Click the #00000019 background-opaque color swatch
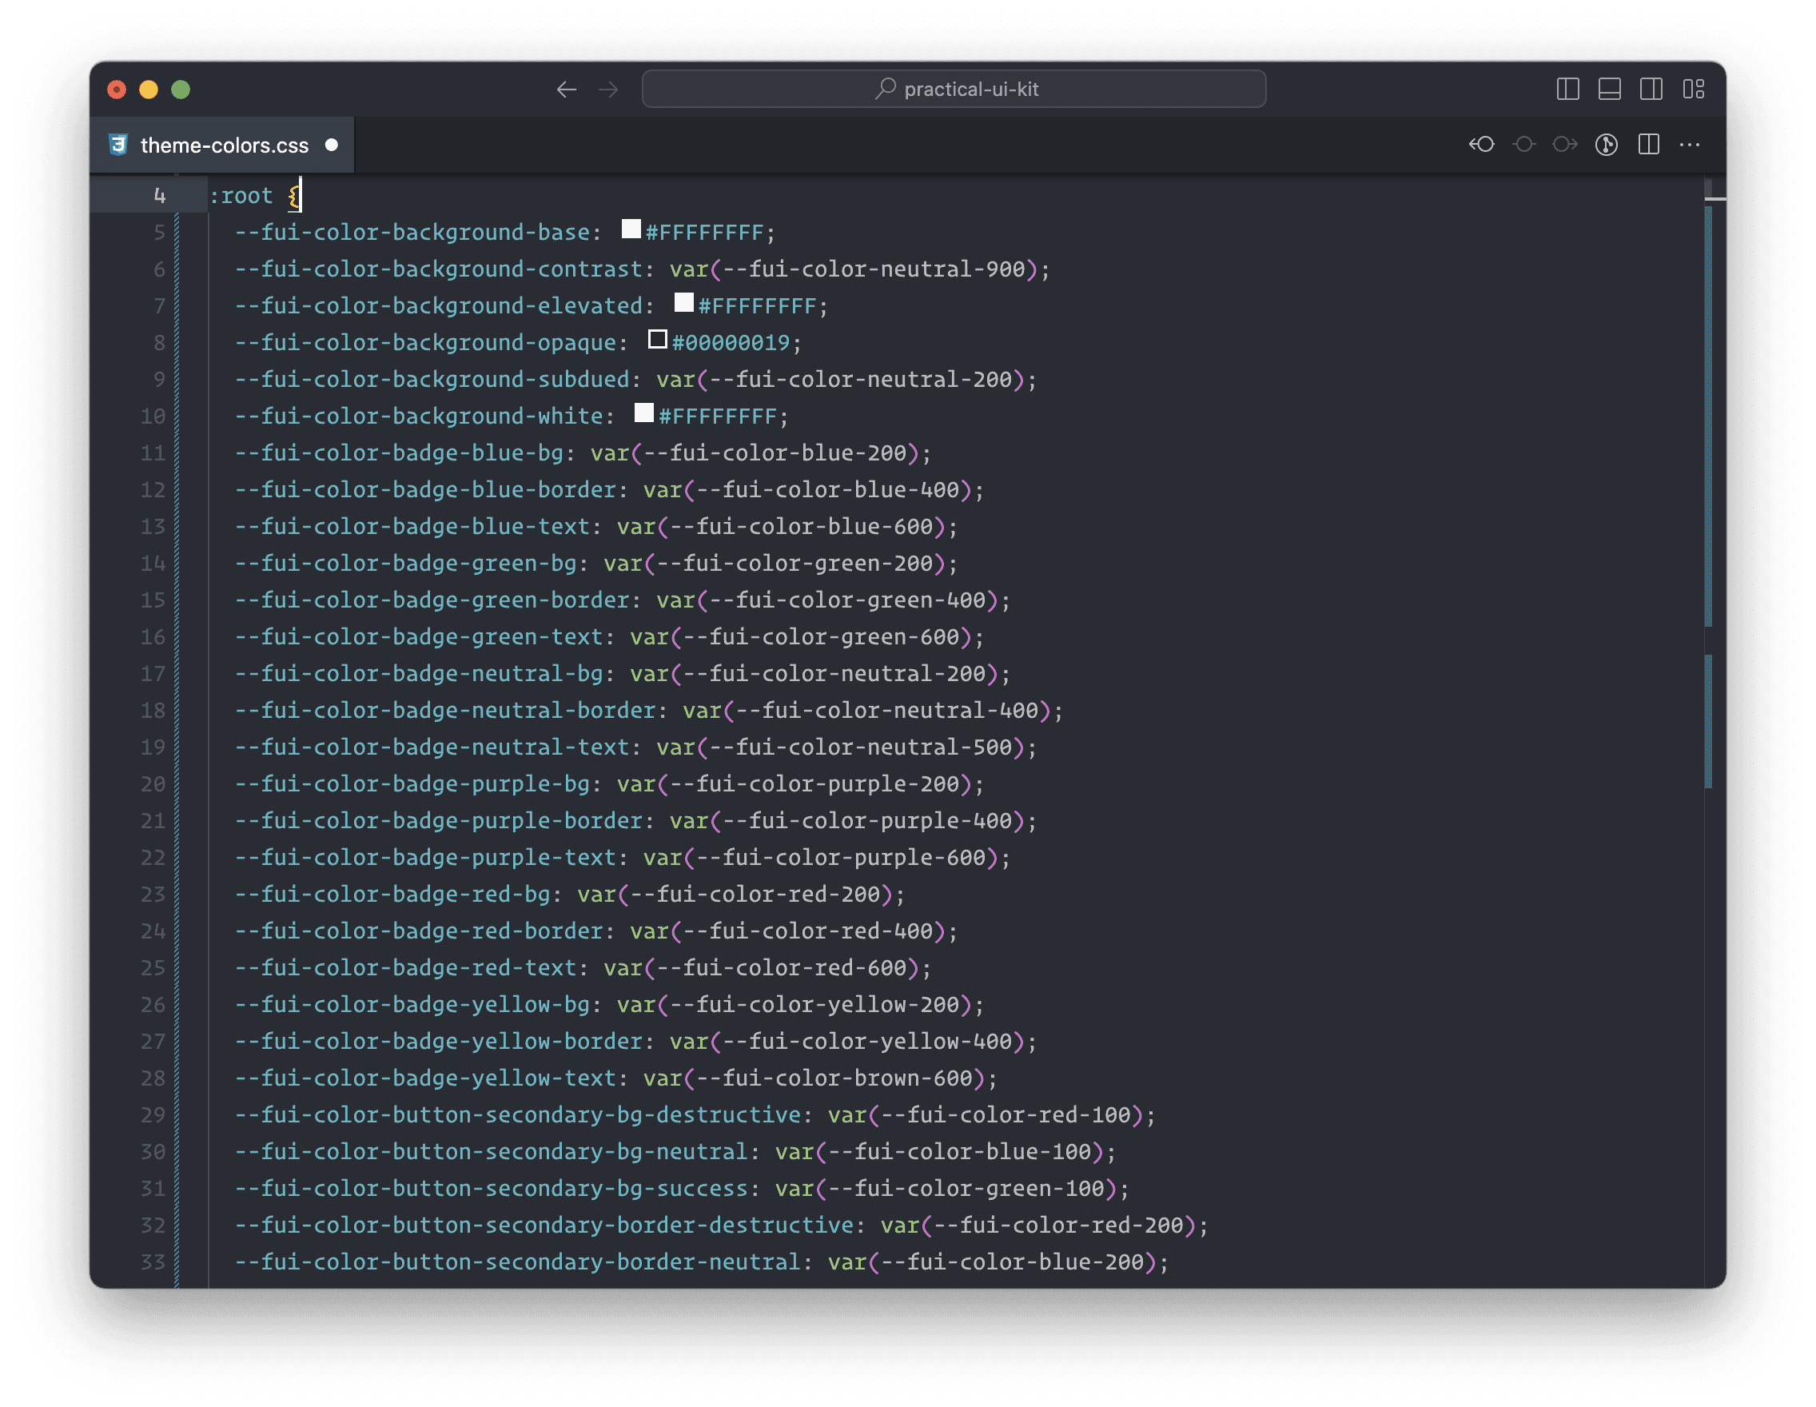The image size is (1816, 1407). point(657,339)
